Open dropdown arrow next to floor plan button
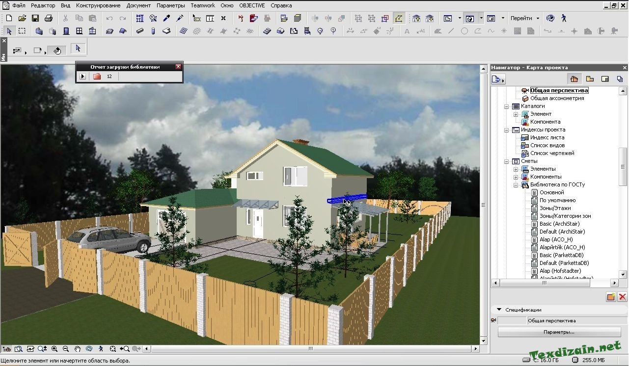The image size is (629, 366). [460, 18]
